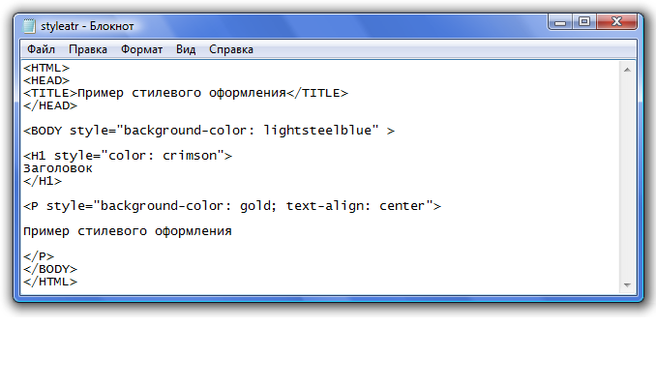Click the scrollbar down arrow
This screenshot has width=656, height=387.
click(x=627, y=284)
